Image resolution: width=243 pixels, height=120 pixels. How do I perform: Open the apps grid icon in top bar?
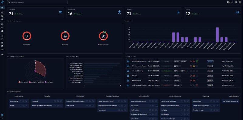(x=236, y=2)
